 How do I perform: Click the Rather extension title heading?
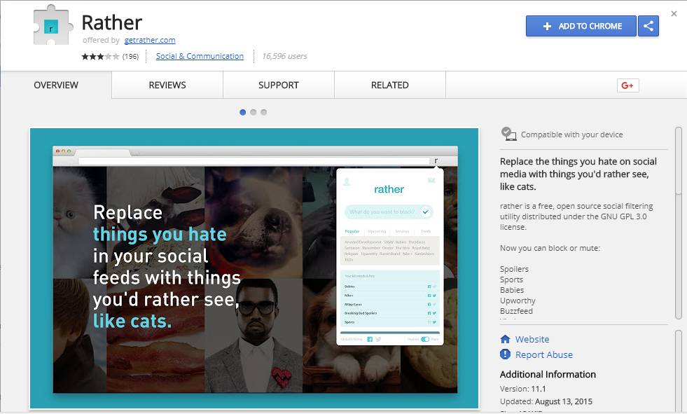[x=112, y=23]
